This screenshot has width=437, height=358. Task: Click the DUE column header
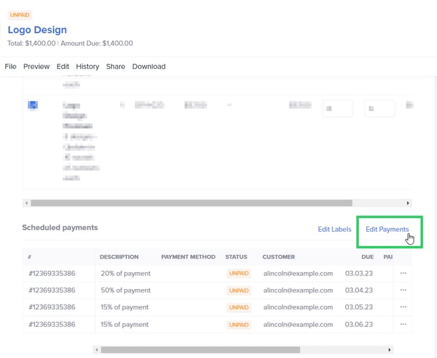(368, 256)
